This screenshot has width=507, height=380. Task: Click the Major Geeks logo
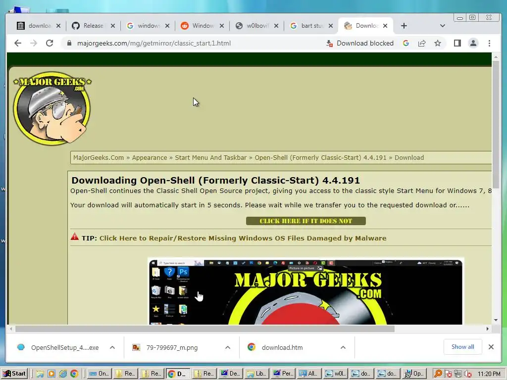click(x=52, y=108)
